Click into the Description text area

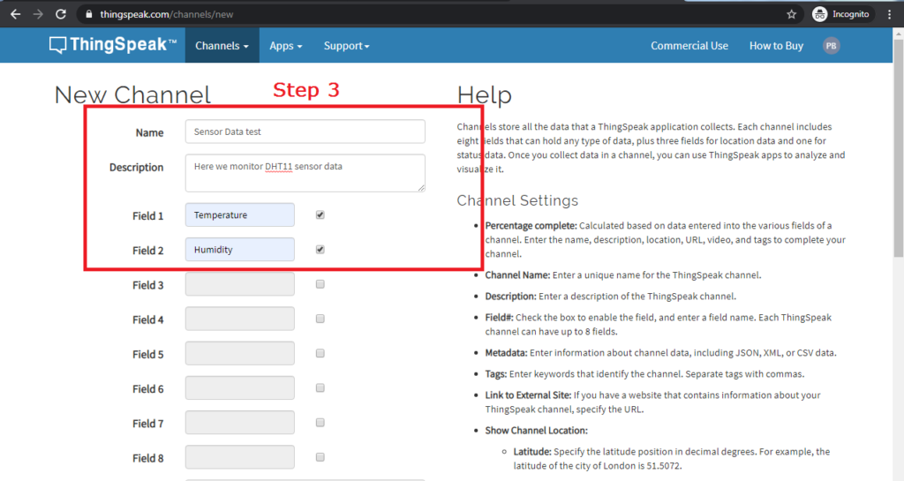point(305,173)
